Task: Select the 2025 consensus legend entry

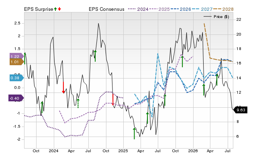Action: pyautogui.click(x=159, y=9)
